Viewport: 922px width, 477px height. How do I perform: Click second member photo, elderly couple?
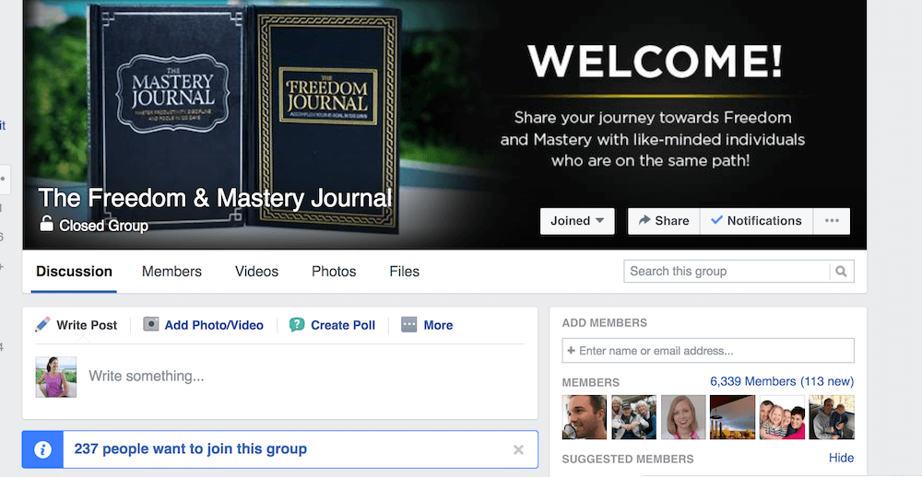click(x=634, y=417)
